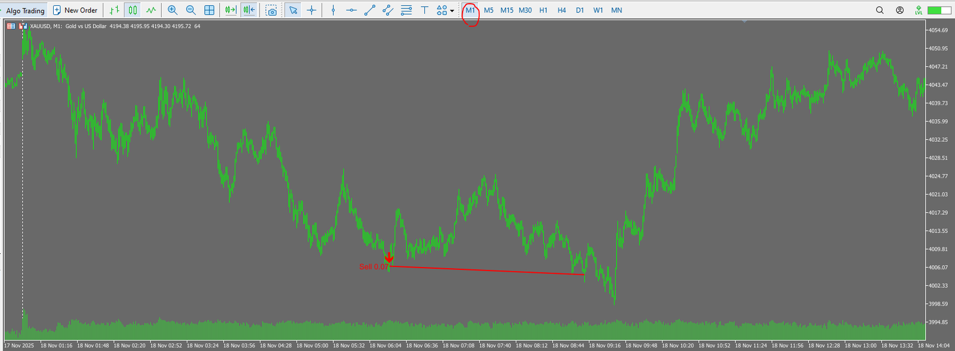Click chart title XAUUSD, M1 Gold vs US Dollar
Image resolution: width=955 pixels, height=351 pixels.
(x=68, y=26)
